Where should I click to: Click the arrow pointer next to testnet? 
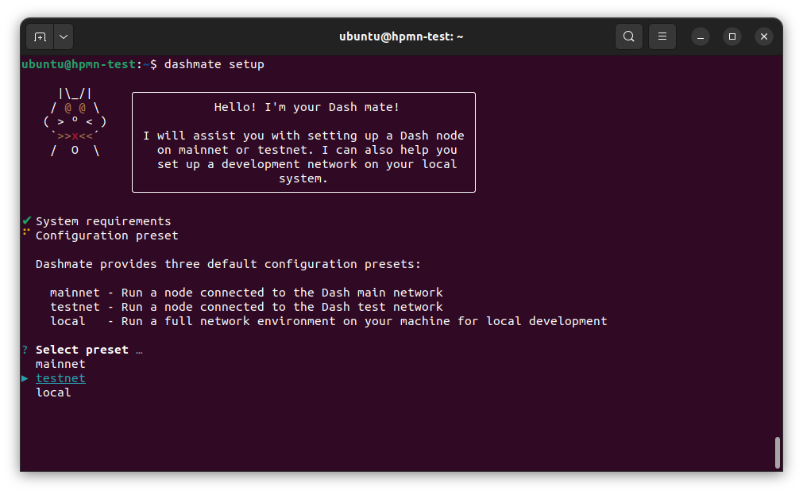point(25,378)
